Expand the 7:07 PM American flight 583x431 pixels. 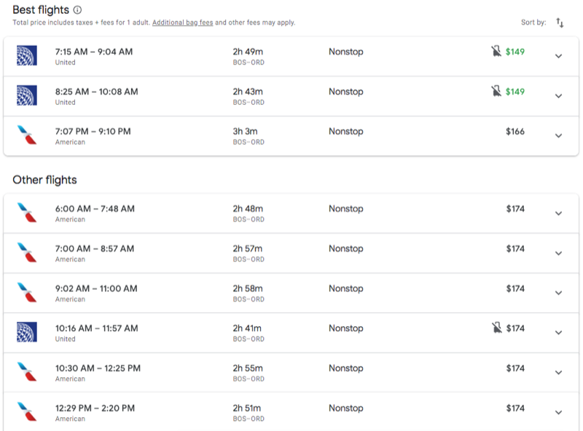[558, 135]
